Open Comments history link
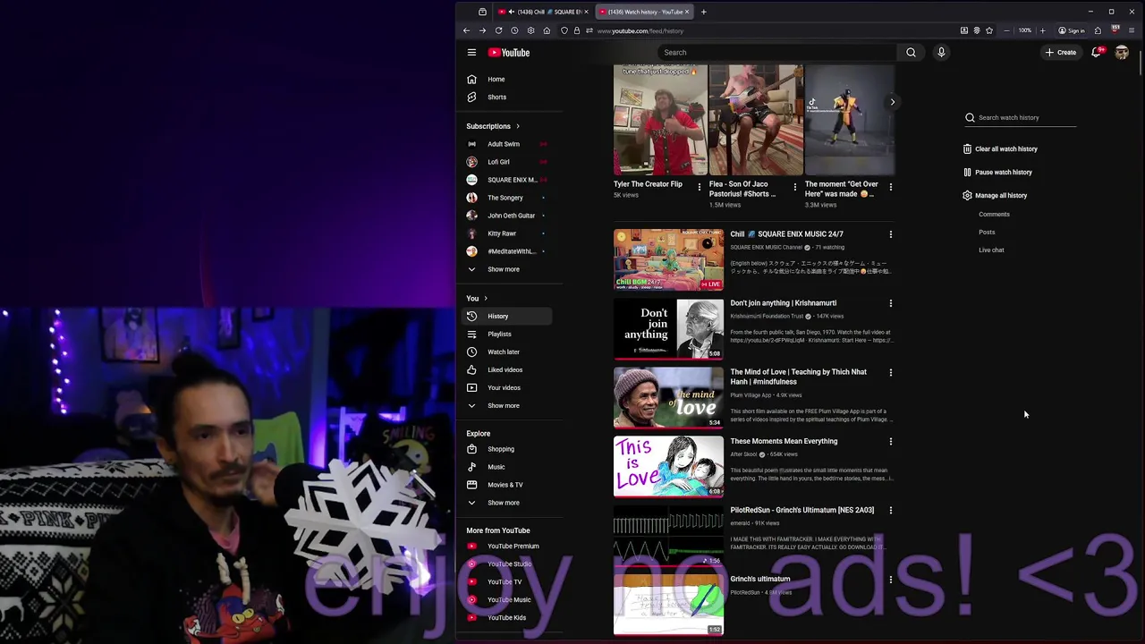The width and height of the screenshot is (1145, 644). tap(994, 215)
